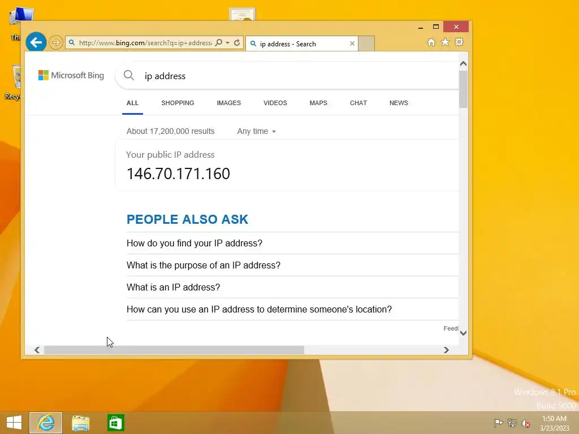Image resolution: width=579 pixels, height=434 pixels.
Task: Expand the question about determining someone's location
Action: (x=292, y=309)
